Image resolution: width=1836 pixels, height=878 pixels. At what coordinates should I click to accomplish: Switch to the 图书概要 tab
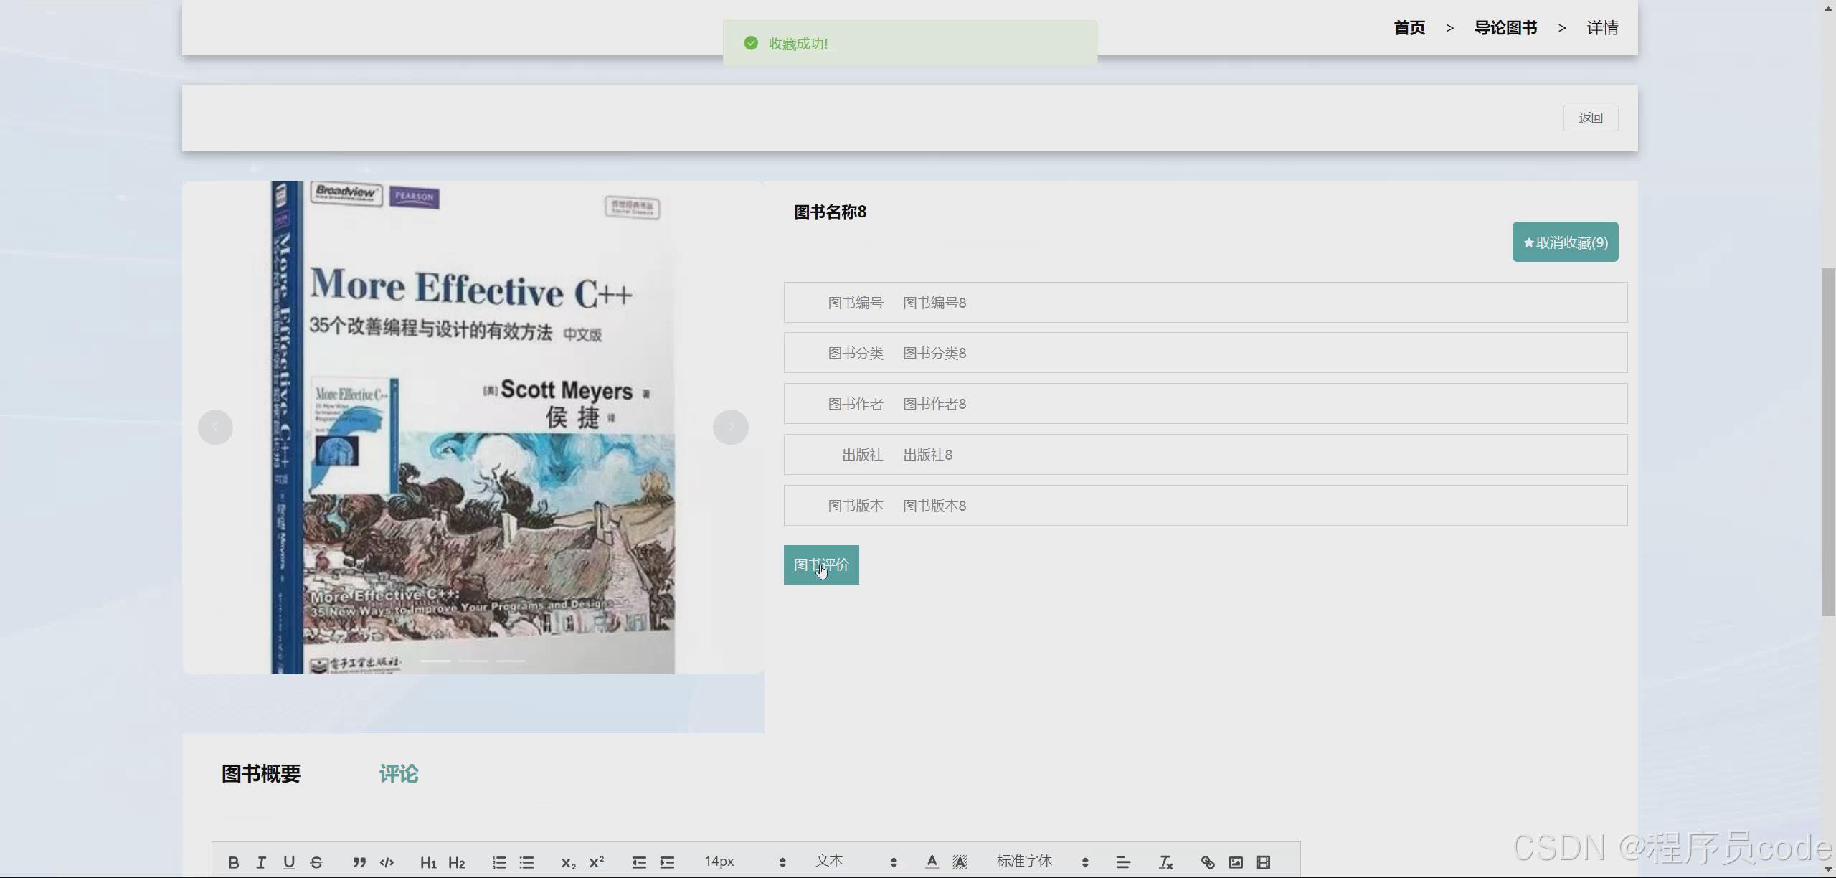[x=261, y=773]
